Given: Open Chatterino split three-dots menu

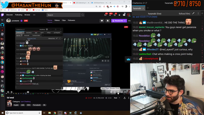Looking at the screenshot, I should 198,13.
